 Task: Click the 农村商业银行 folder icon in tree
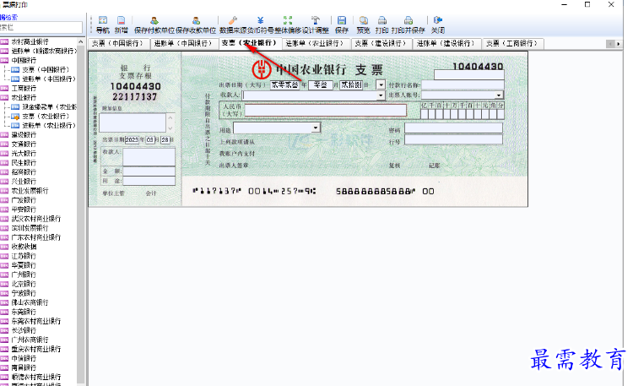pyautogui.click(x=4, y=41)
